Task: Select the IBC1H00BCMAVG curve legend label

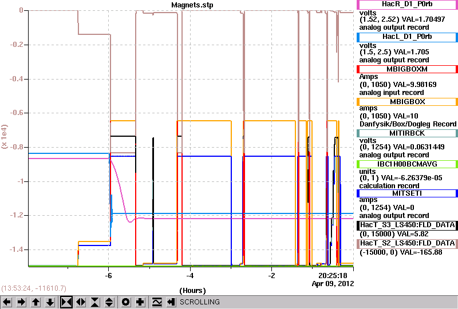Action: click(x=407, y=164)
